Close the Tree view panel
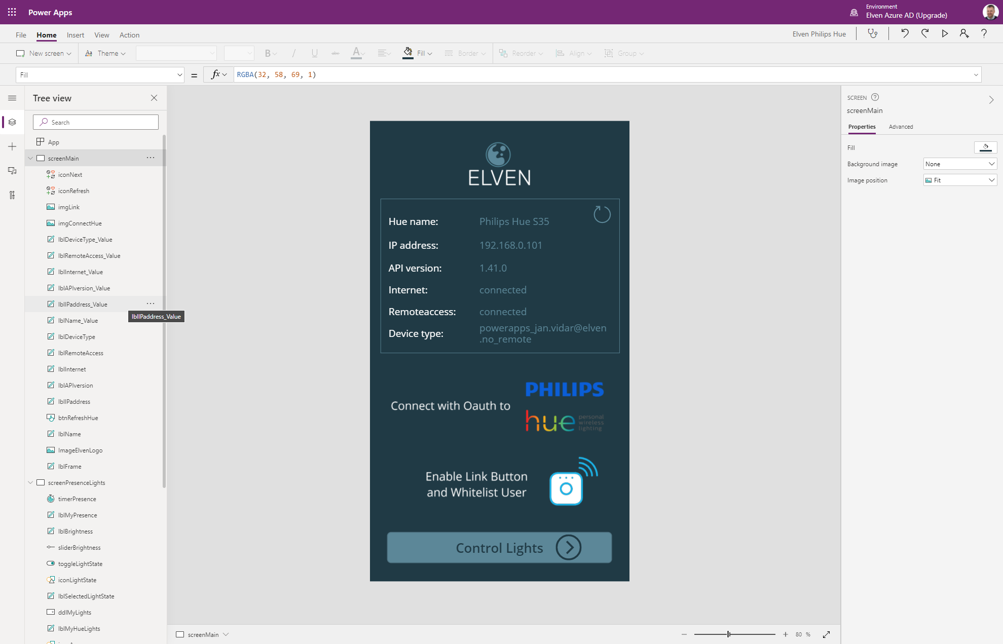This screenshot has height=644, width=1003. click(x=154, y=98)
